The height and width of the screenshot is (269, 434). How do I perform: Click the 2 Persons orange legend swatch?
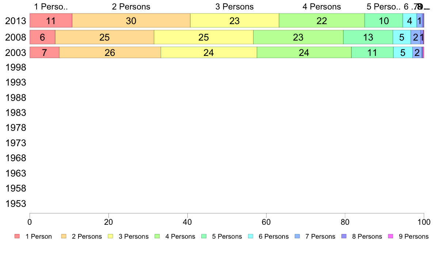click(64, 236)
